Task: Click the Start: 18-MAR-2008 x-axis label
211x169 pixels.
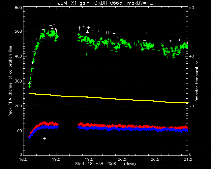Action: (x=96, y=164)
